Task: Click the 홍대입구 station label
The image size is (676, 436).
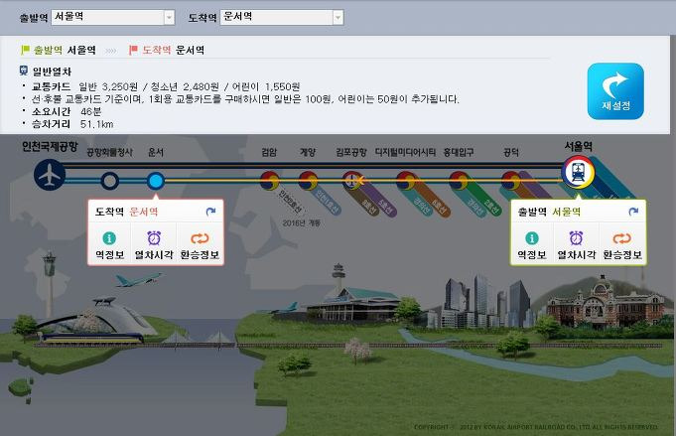Action: pyautogui.click(x=459, y=152)
